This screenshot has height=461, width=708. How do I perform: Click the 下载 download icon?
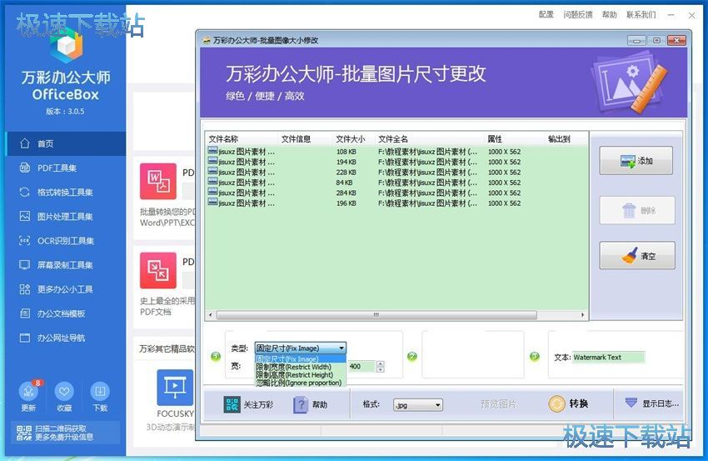click(x=100, y=392)
